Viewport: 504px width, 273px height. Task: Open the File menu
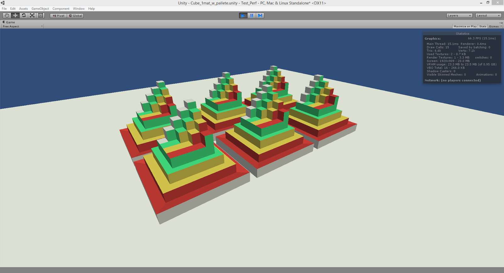(x=4, y=9)
